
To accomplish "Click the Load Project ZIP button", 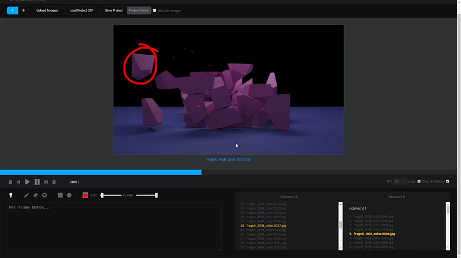I will [81, 10].
